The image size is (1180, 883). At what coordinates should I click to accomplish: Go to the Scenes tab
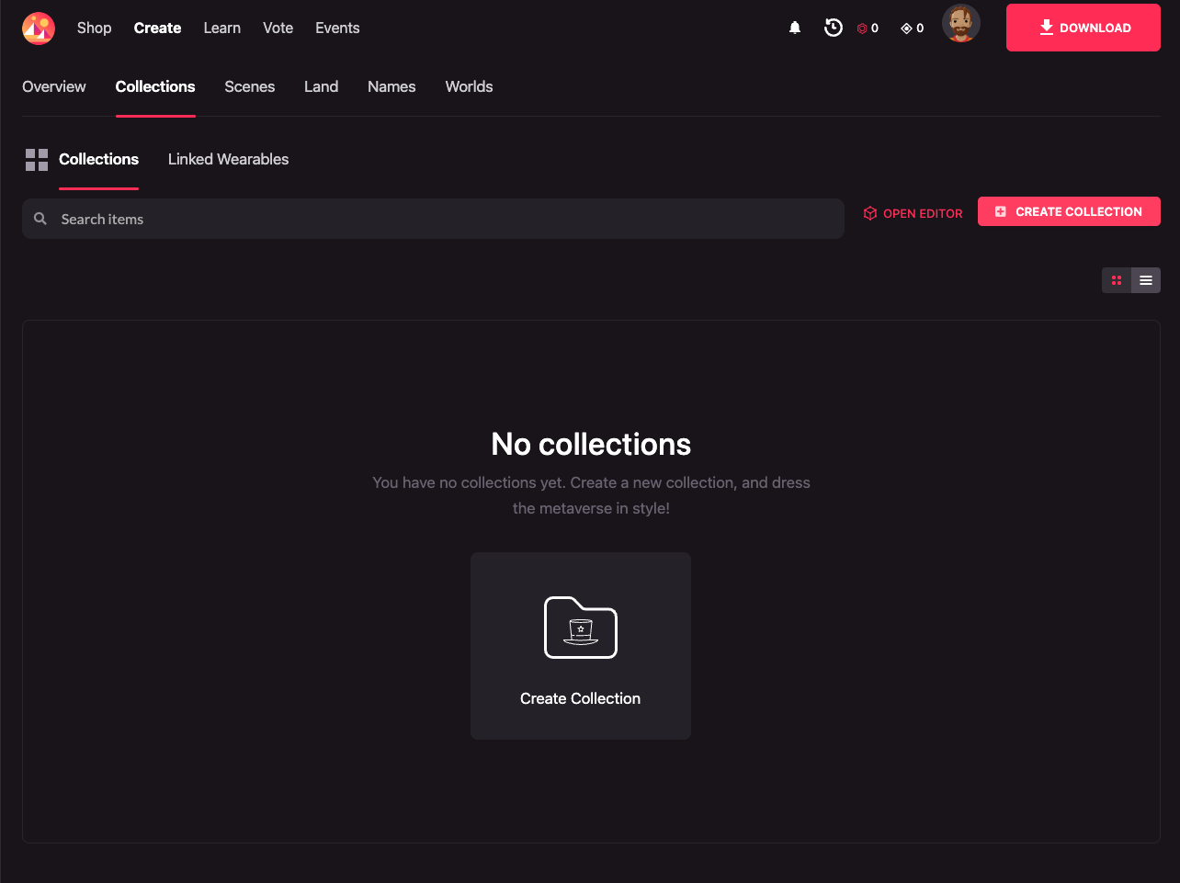coord(249,86)
